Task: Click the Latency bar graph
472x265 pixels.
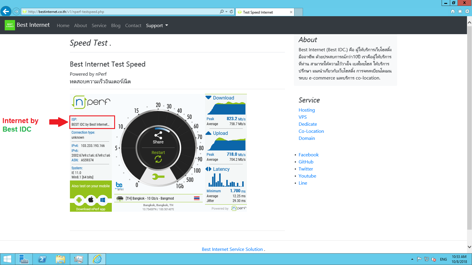Action: tap(226, 180)
